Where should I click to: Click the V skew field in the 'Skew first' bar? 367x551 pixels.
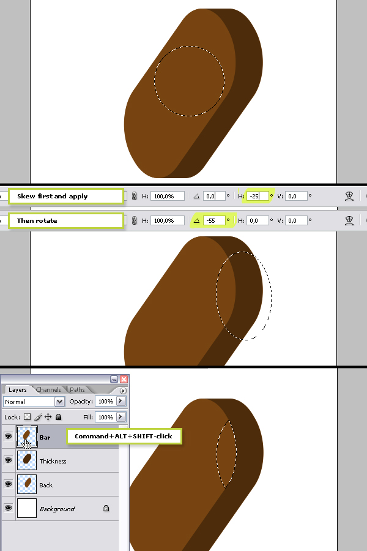[297, 196]
